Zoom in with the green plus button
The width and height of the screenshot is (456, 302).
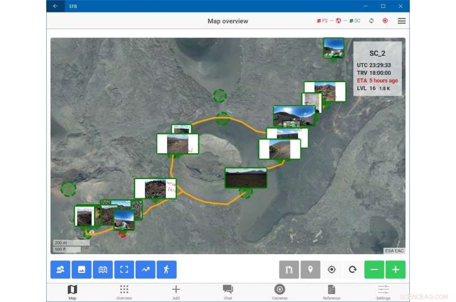coord(395,270)
